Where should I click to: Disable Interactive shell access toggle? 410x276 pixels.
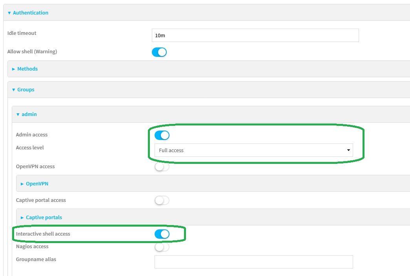[162, 234]
